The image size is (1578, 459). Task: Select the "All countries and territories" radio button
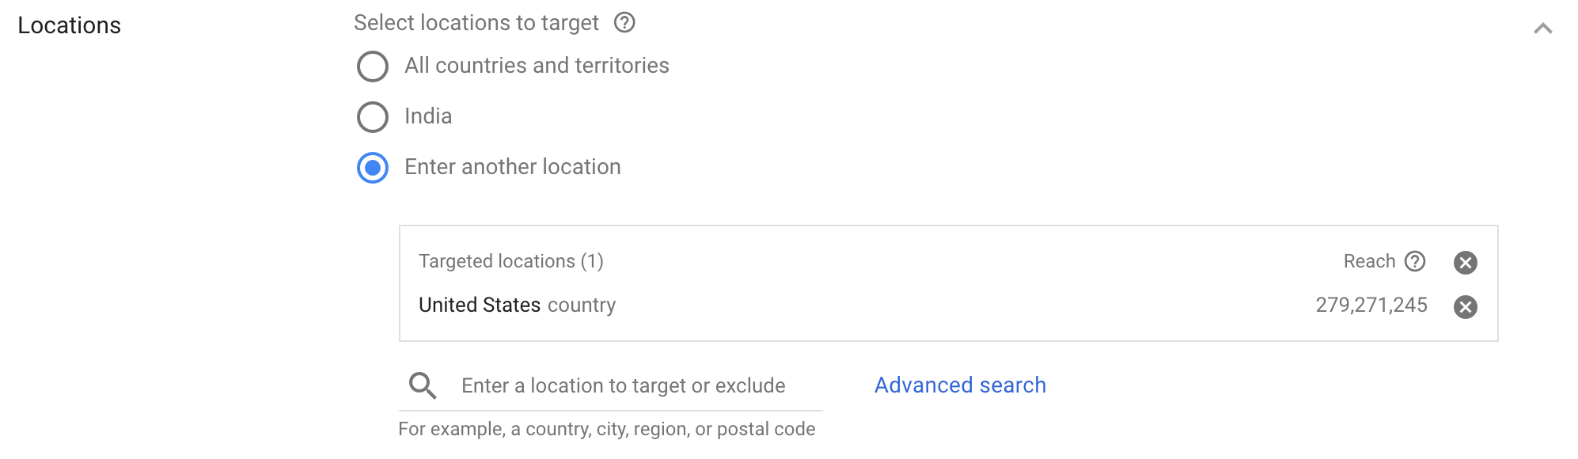point(373,66)
